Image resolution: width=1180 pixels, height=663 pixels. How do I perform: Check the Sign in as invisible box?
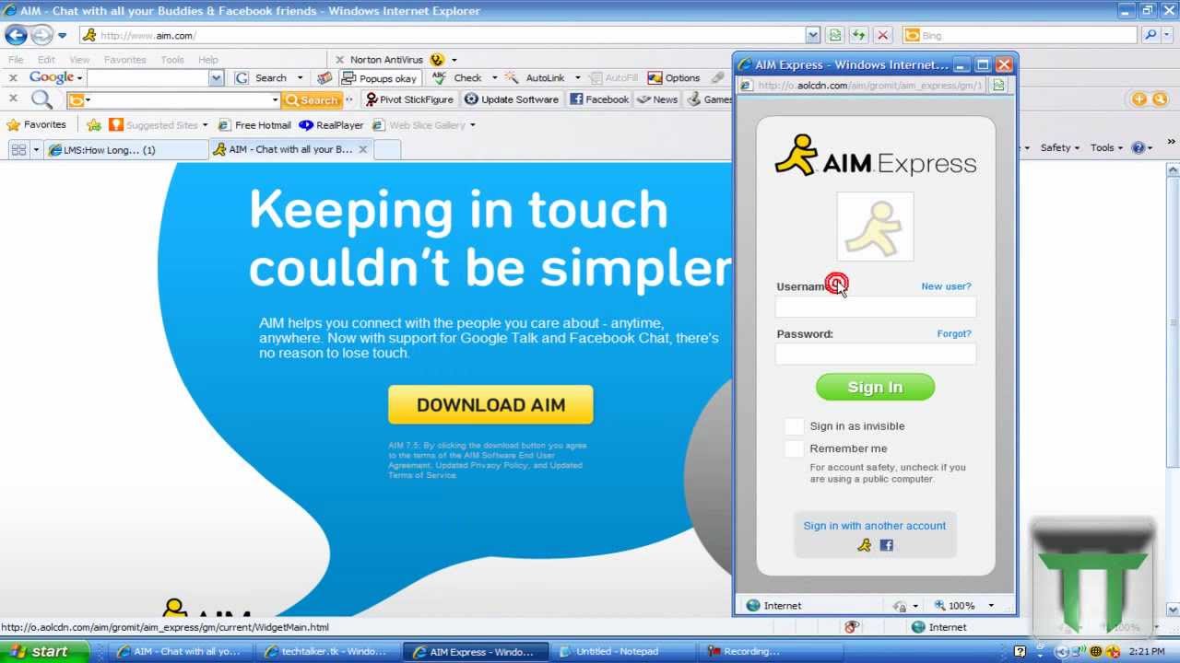click(x=794, y=425)
